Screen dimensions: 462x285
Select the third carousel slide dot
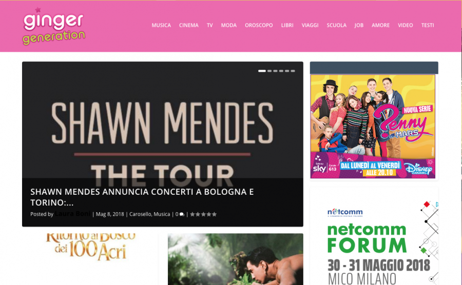pyautogui.click(x=275, y=71)
